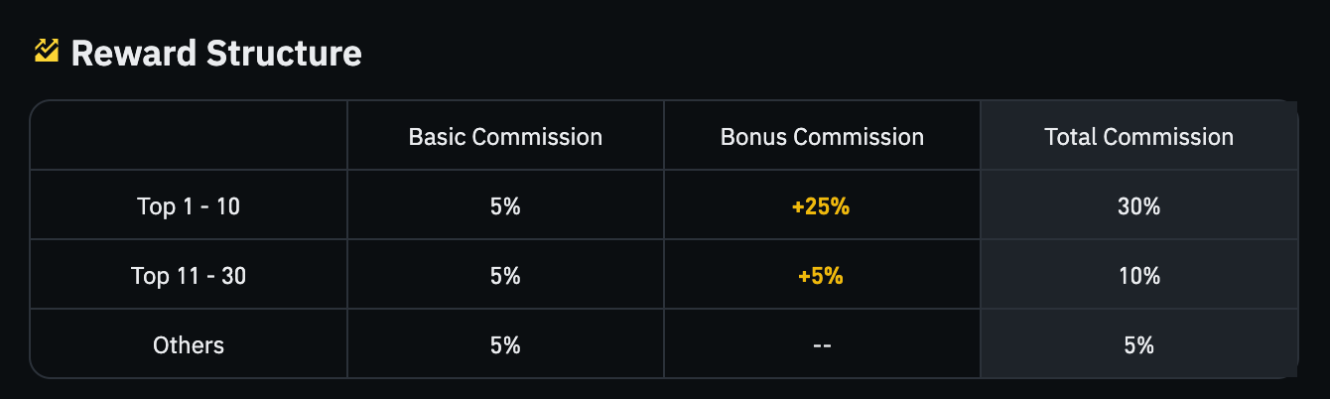
Task: Click the empty top-left table header cell
Action: click(x=189, y=135)
